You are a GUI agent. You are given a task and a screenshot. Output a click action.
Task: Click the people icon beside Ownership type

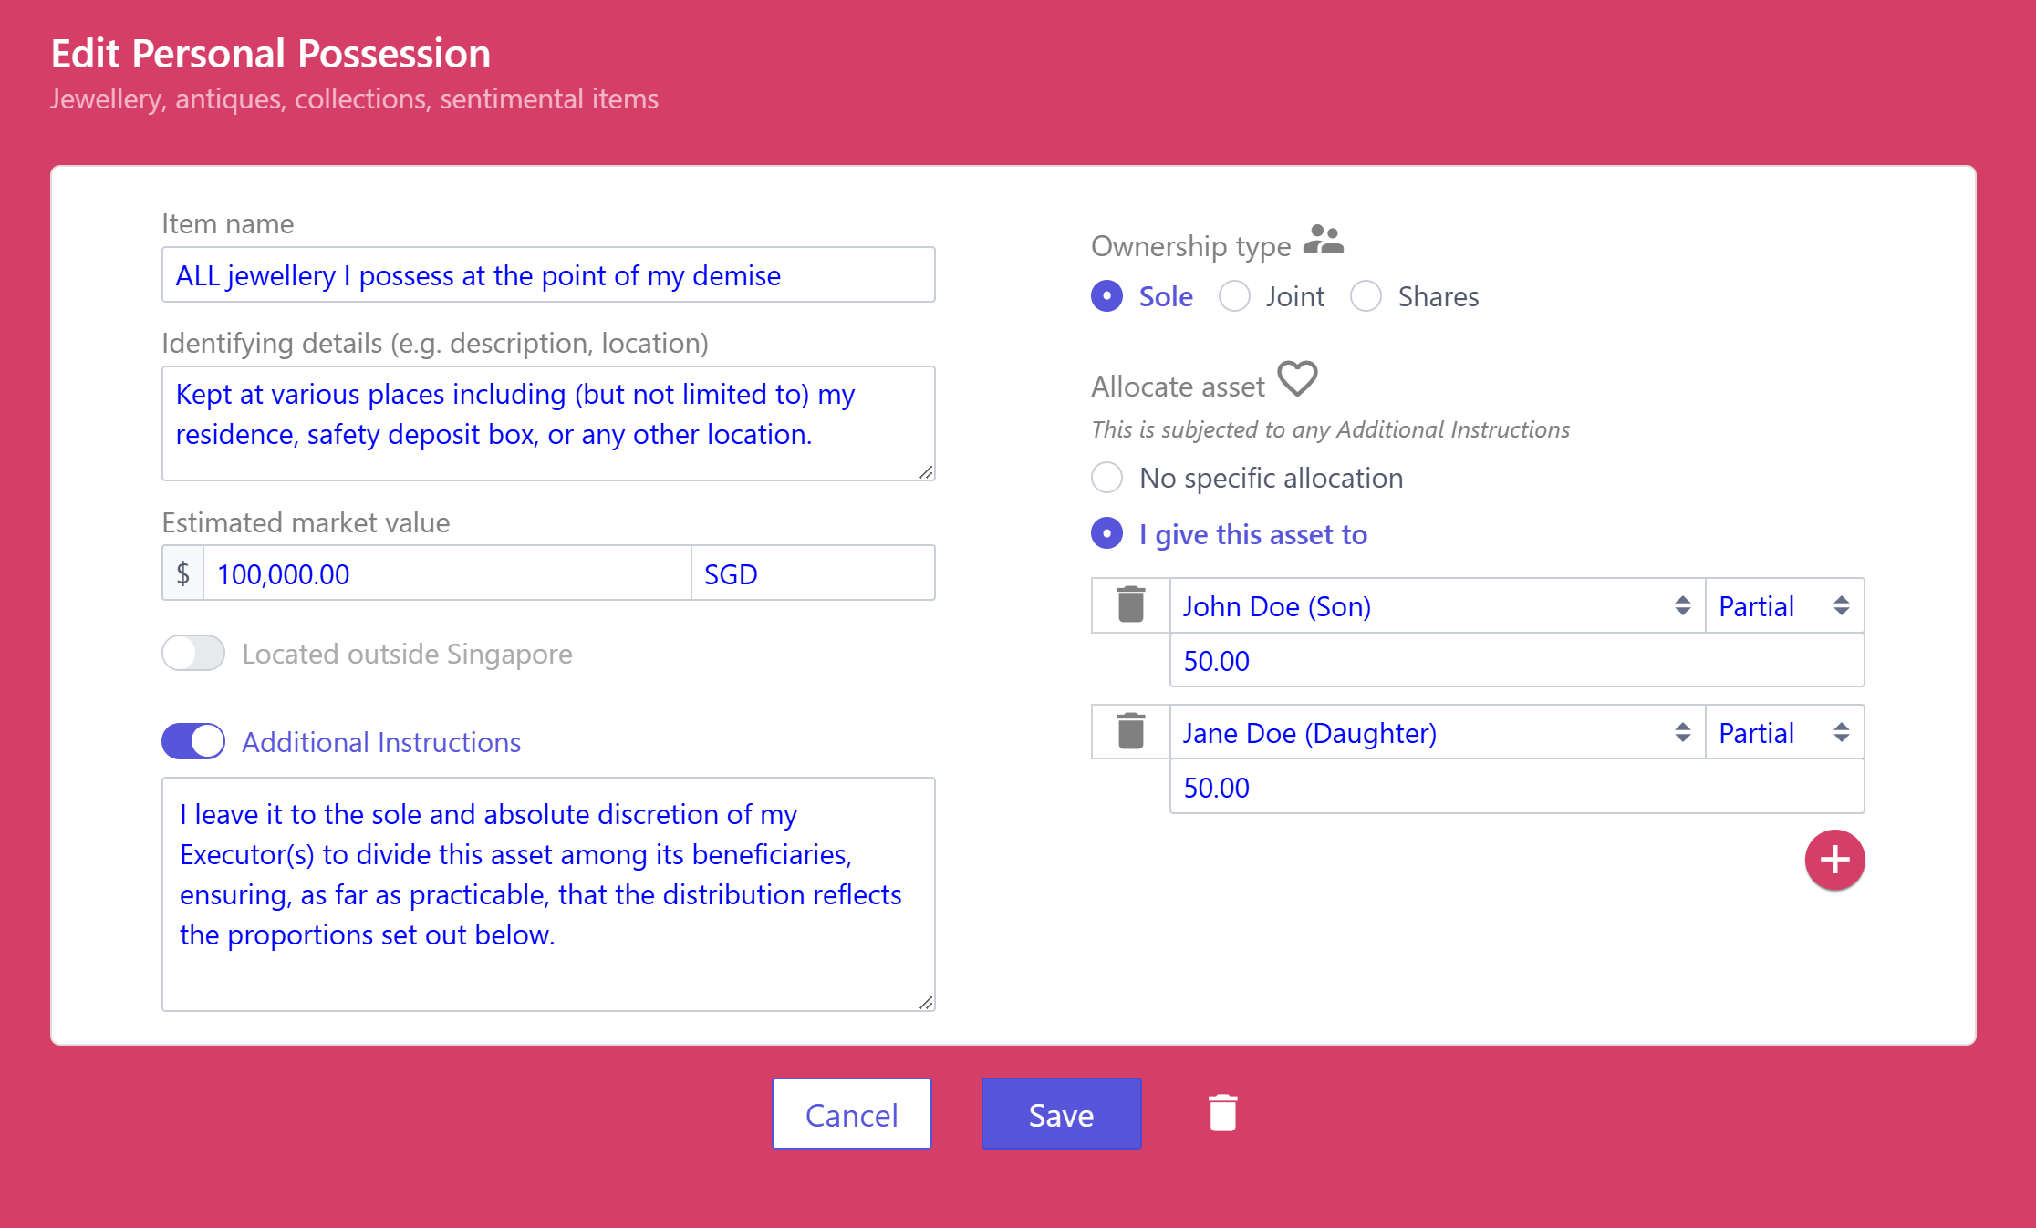pos(1323,241)
